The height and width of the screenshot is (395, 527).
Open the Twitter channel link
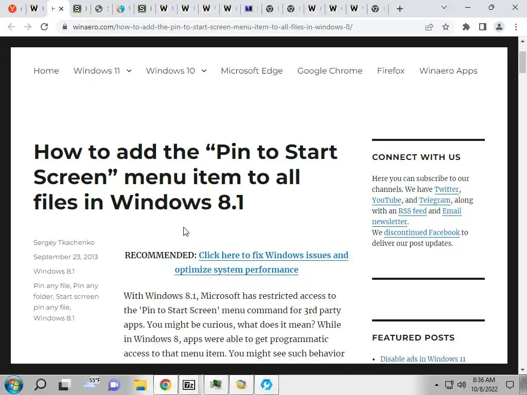point(446,189)
